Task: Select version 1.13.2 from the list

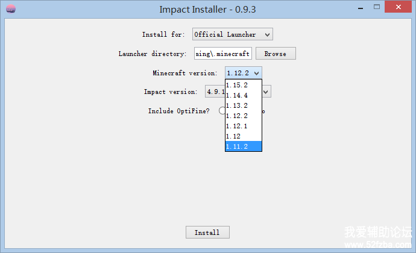Action: pos(244,105)
